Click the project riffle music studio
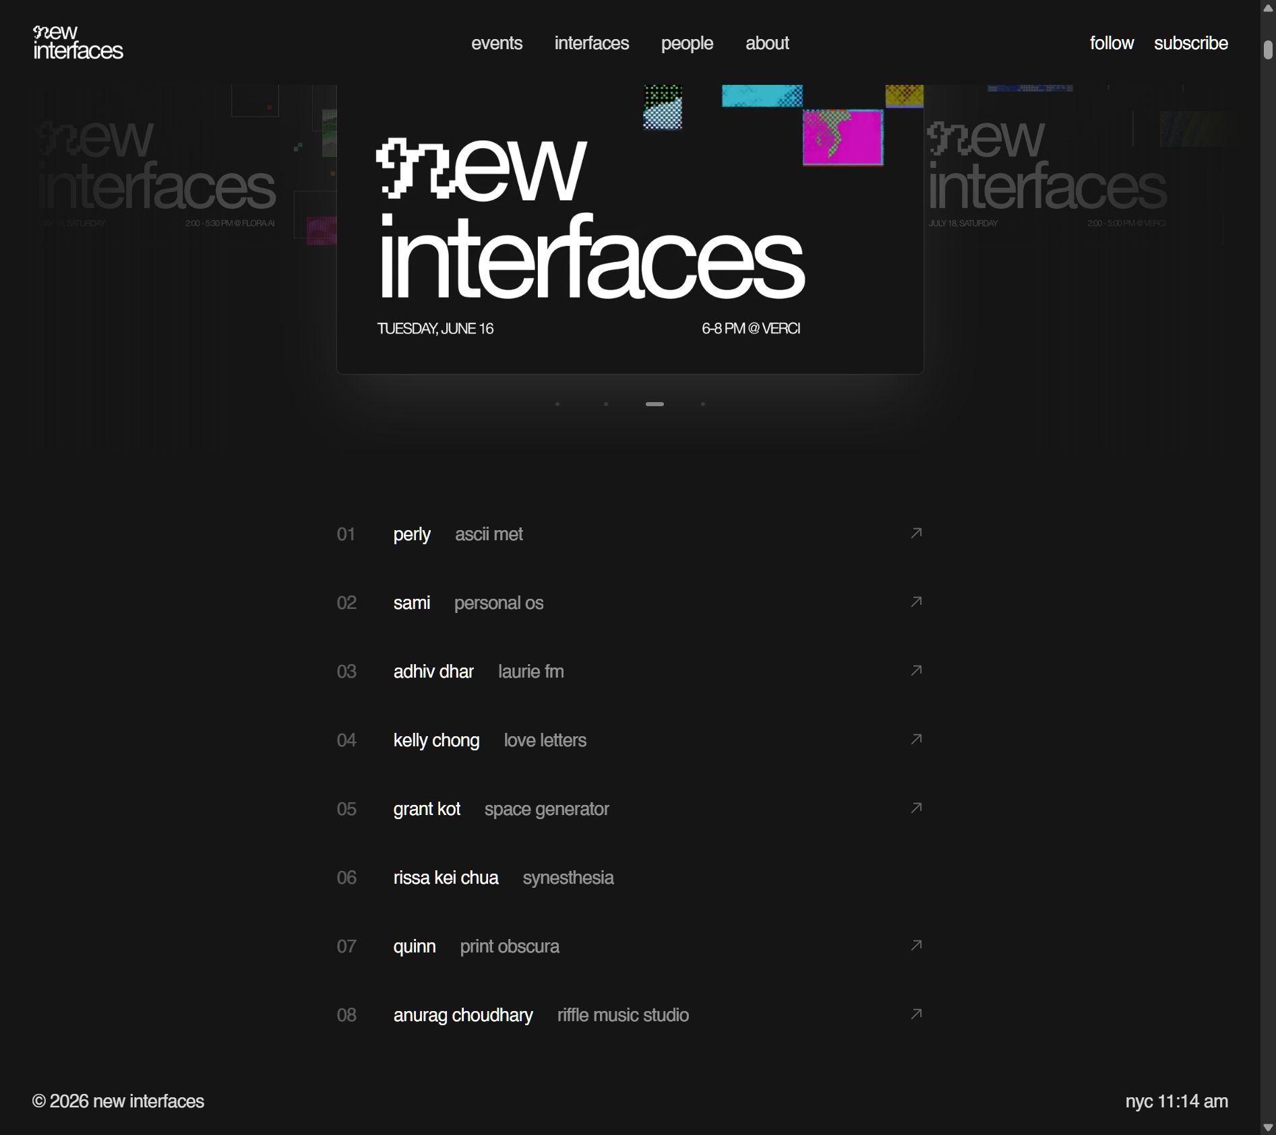 click(623, 1015)
